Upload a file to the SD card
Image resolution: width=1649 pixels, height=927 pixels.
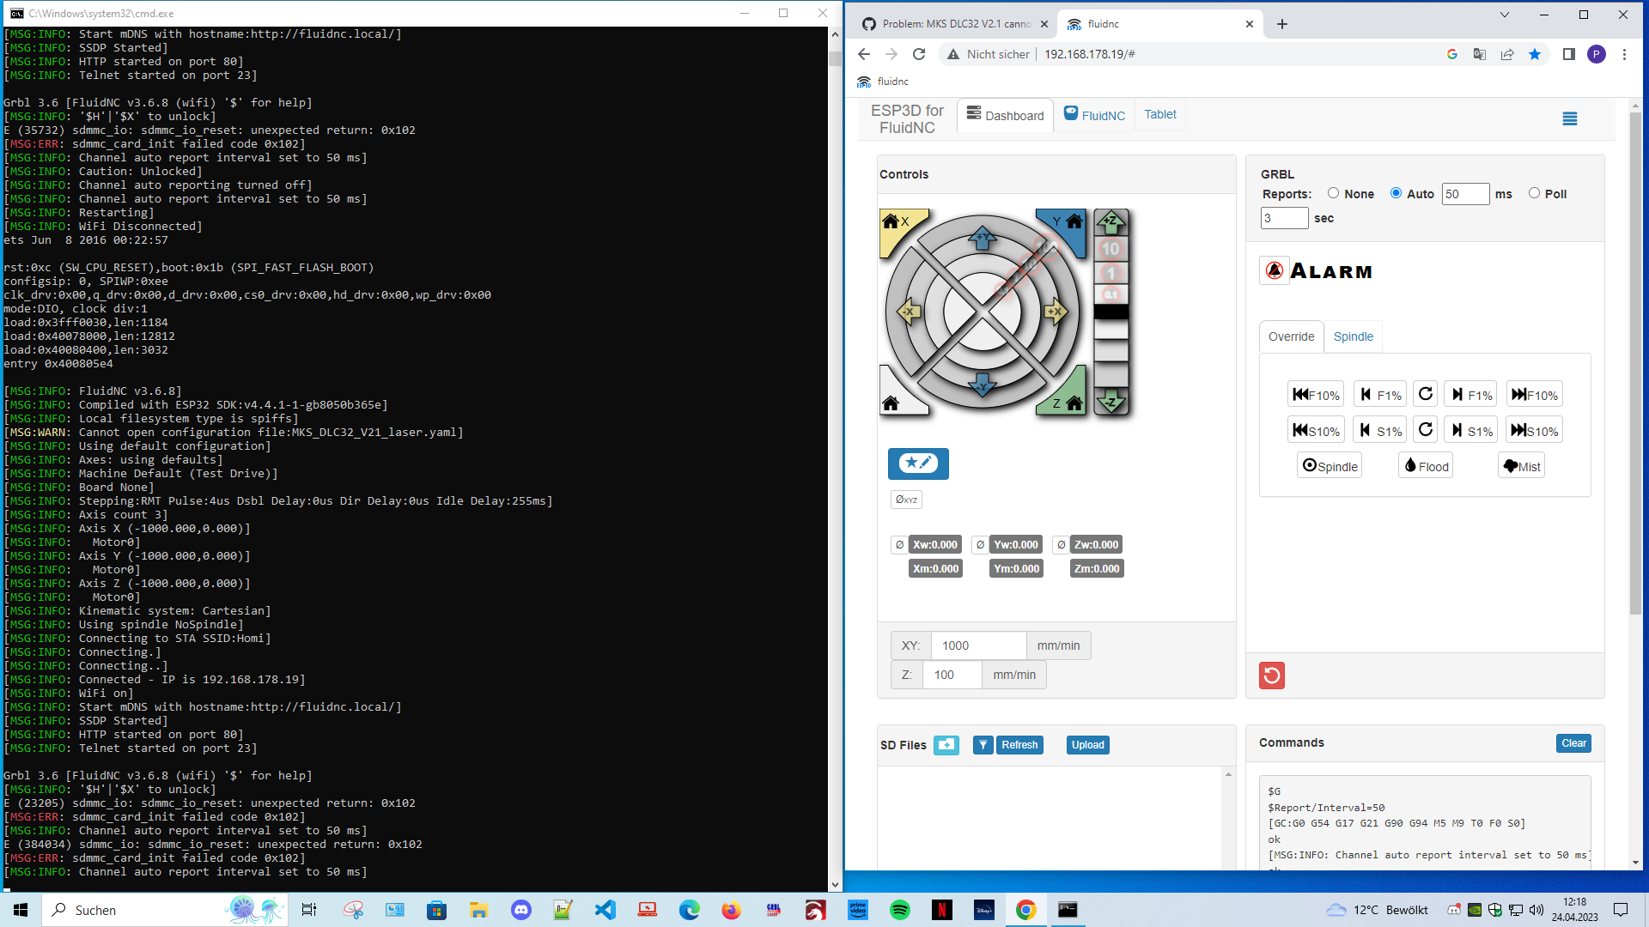[x=1086, y=745]
